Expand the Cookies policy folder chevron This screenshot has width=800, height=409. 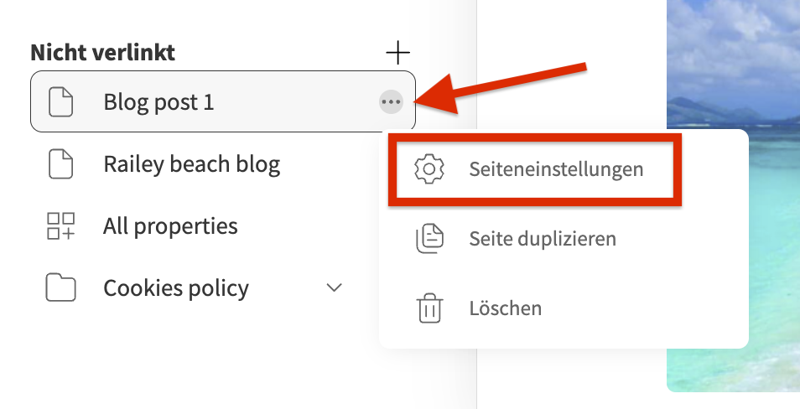tap(334, 287)
